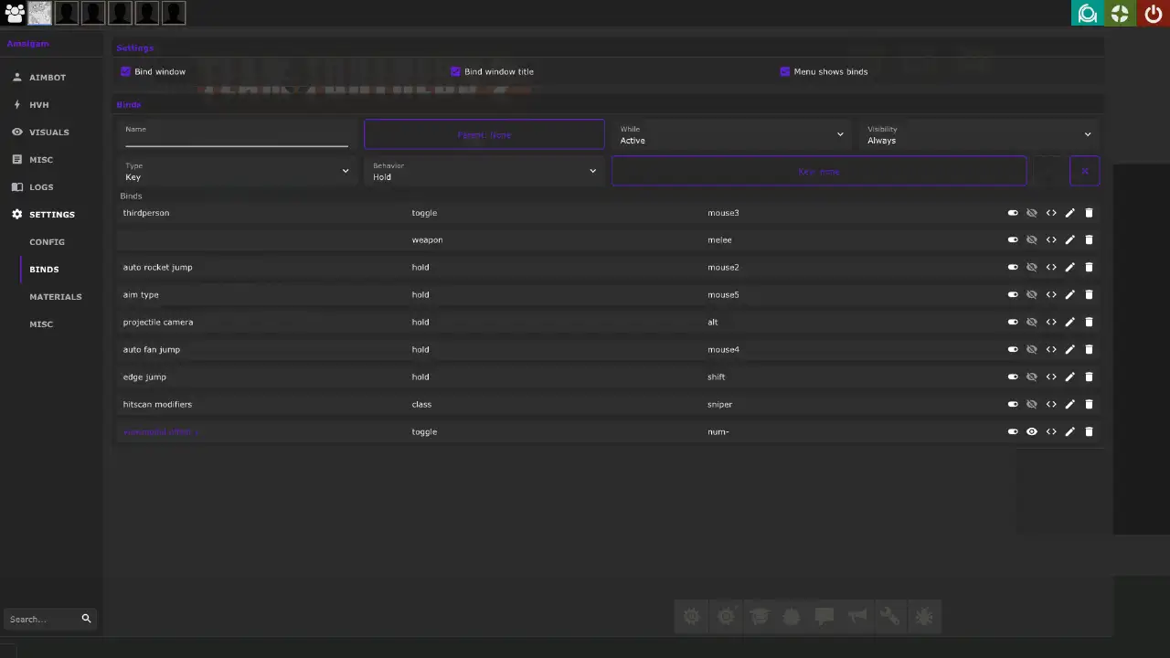Click the red power icon
The width and height of the screenshot is (1170, 658).
(1153, 13)
